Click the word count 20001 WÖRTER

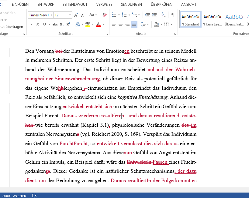click(14, 196)
